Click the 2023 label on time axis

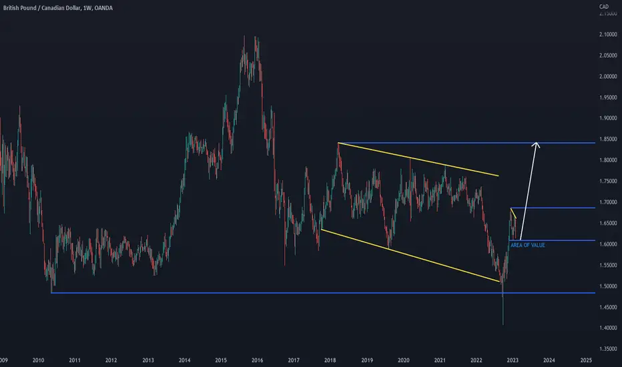(513, 360)
